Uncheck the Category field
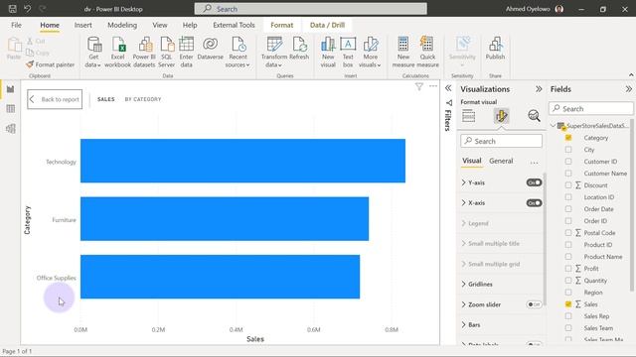 (568, 138)
